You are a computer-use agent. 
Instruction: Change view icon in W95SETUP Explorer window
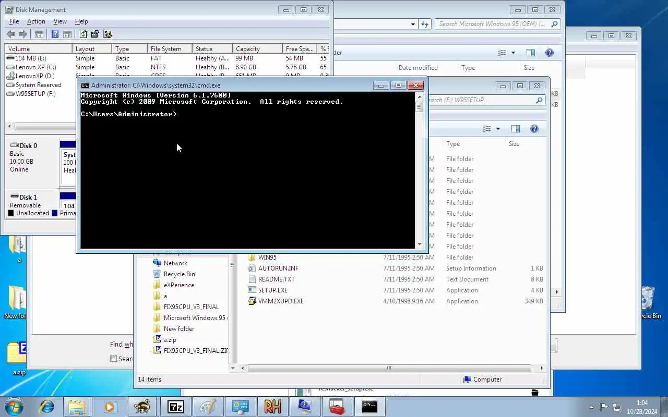(487, 129)
